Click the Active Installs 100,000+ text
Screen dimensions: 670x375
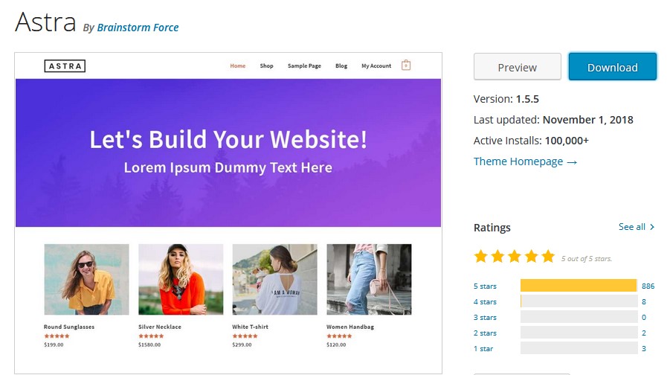click(x=531, y=141)
